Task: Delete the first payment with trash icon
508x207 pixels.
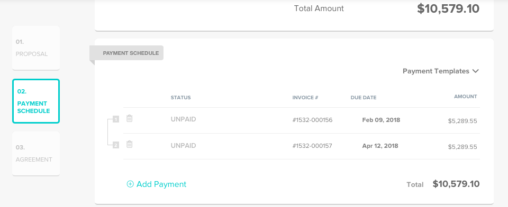Action: [x=129, y=118]
